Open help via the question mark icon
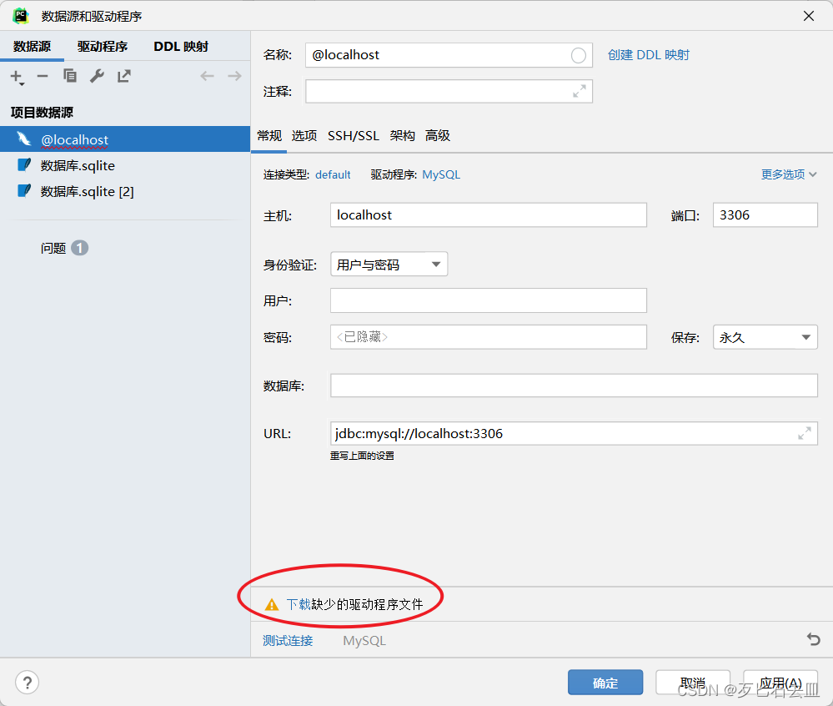 (27, 682)
